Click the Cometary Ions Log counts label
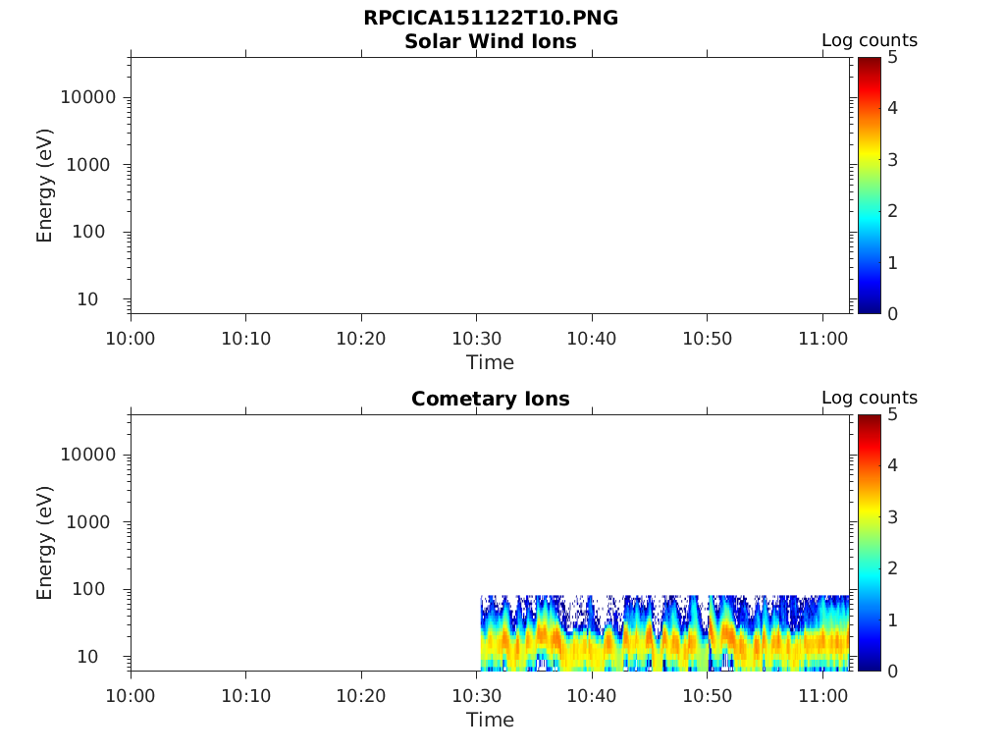The width and height of the screenshot is (1005, 754). coord(870,398)
